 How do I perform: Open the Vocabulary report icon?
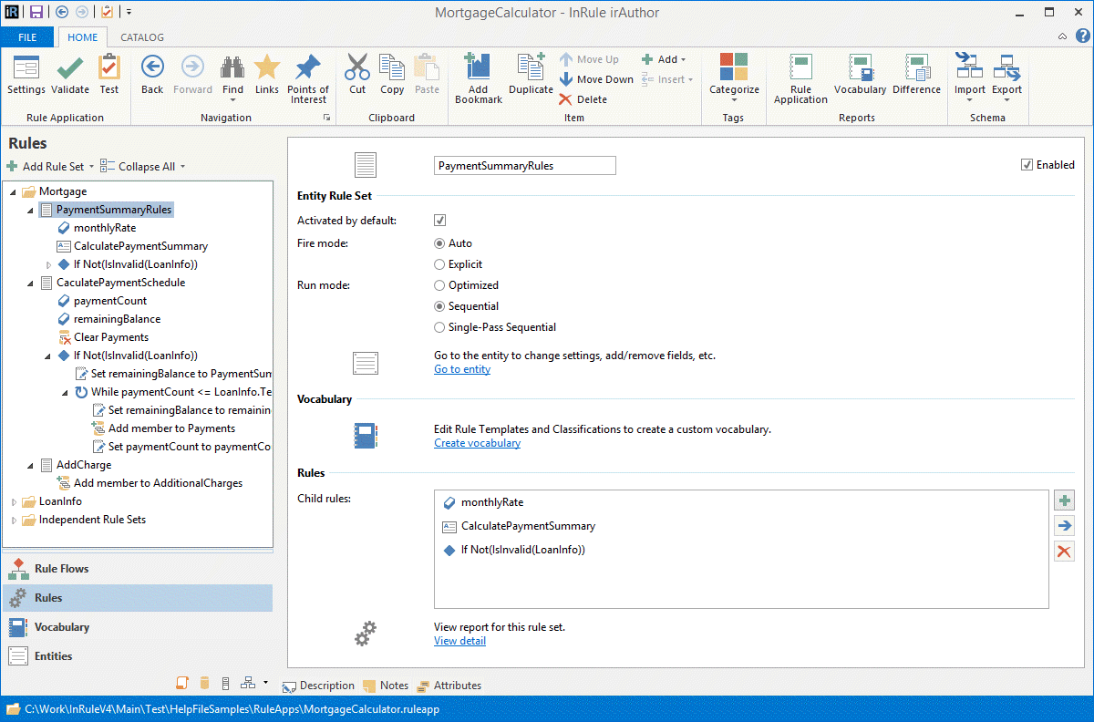(860, 69)
